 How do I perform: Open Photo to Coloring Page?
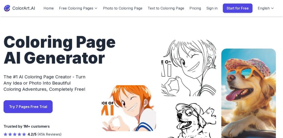[122, 8]
